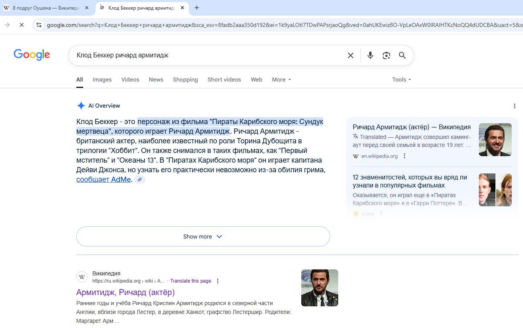Go forward with browser arrow button

[7, 25]
